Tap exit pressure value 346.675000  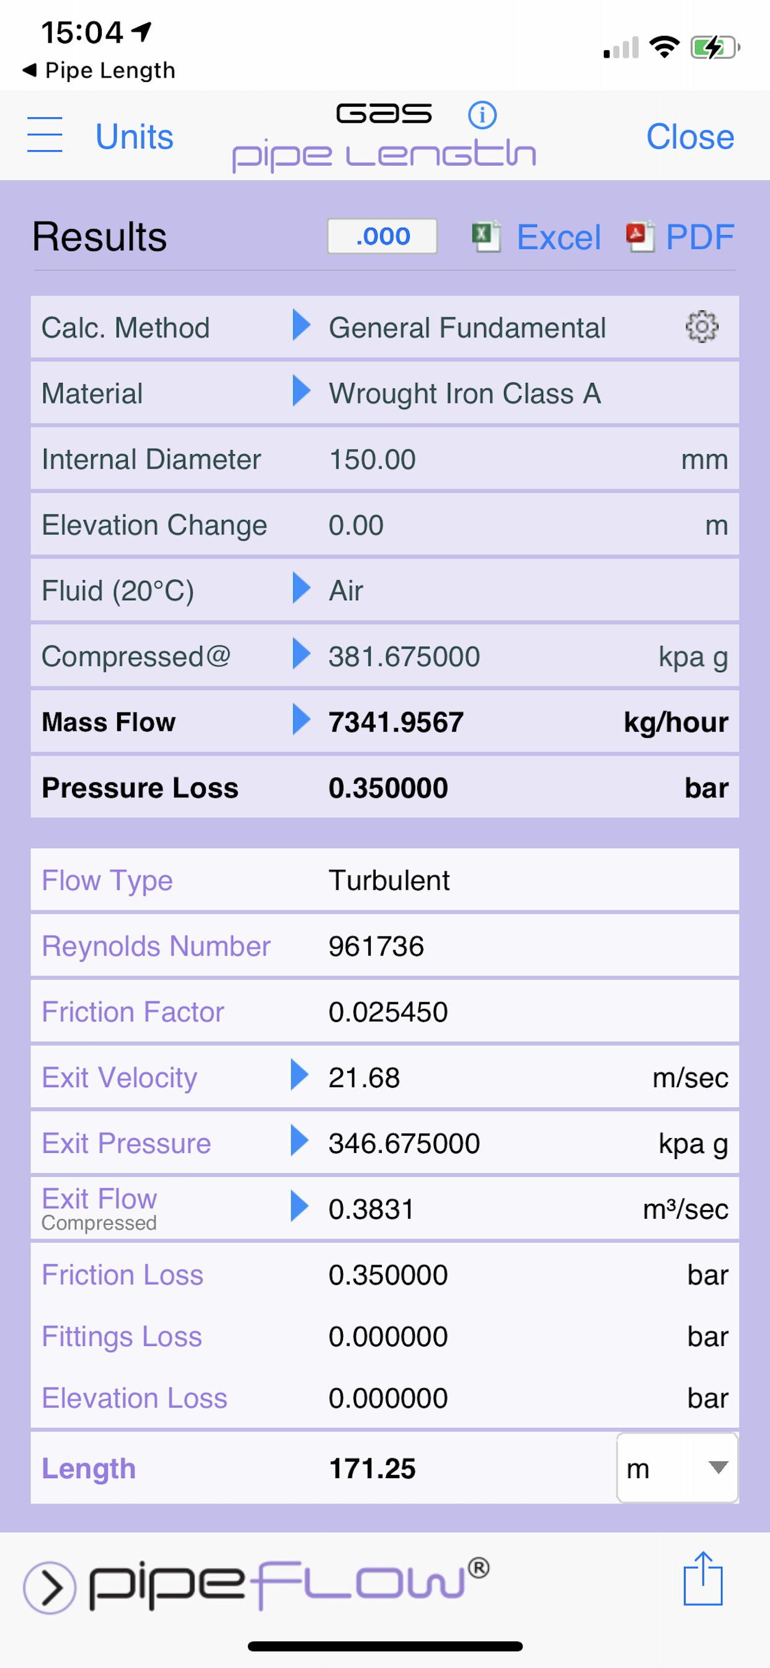click(404, 1143)
